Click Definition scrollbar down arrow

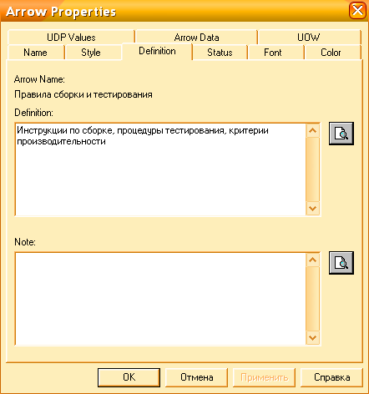pos(312,209)
